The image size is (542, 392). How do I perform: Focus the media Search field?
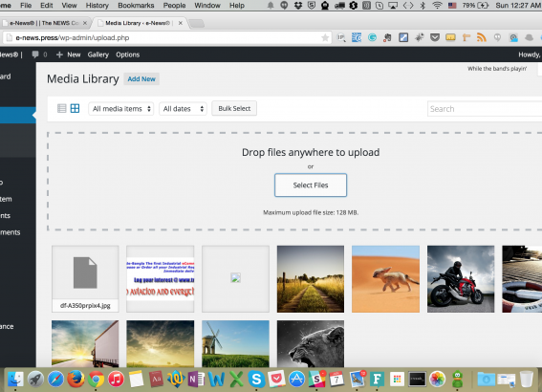[x=485, y=109]
